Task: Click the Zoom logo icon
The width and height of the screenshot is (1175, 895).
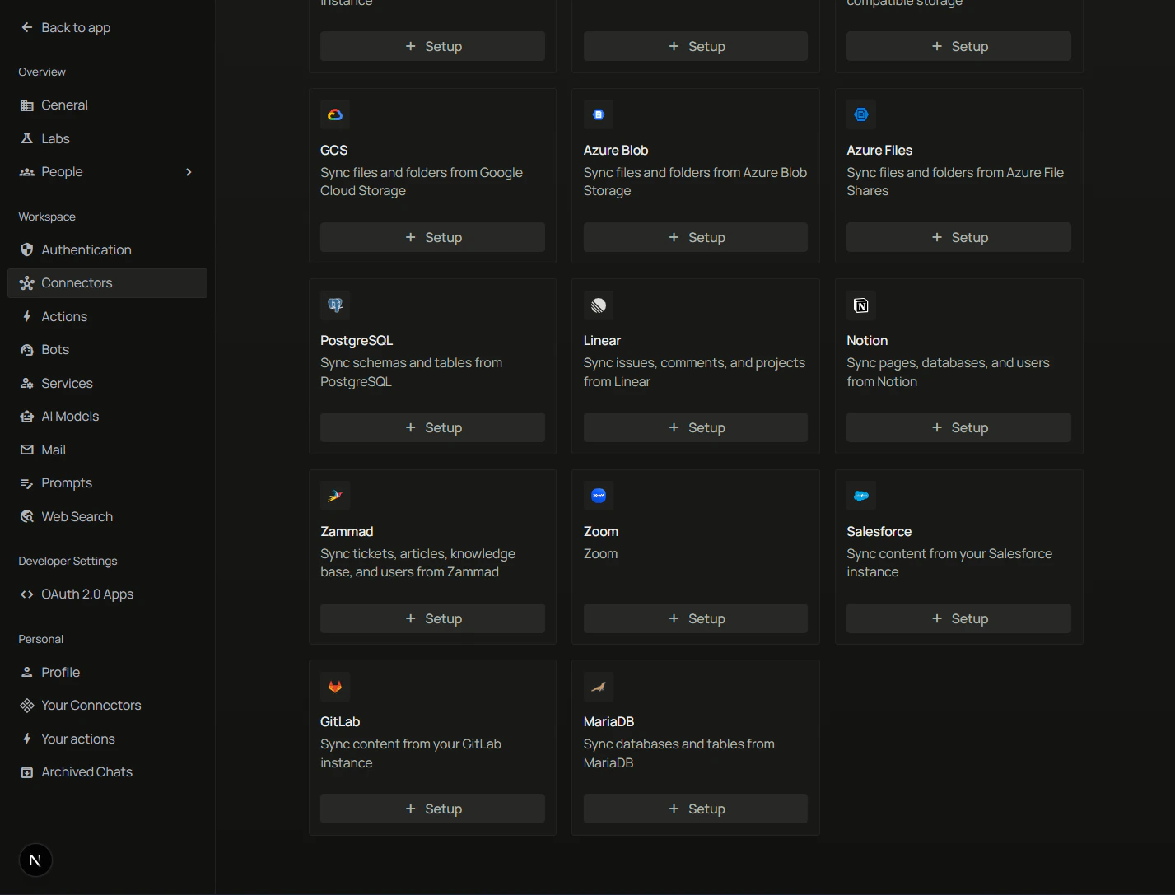Action: click(599, 496)
